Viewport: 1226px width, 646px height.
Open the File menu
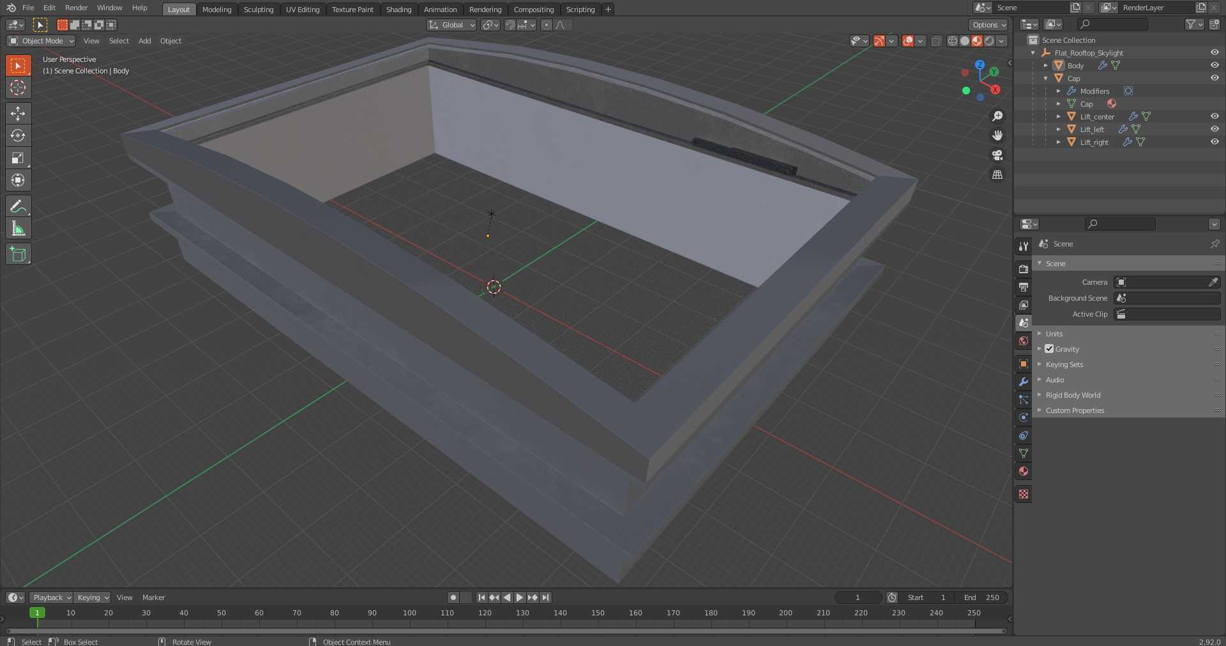(x=28, y=8)
